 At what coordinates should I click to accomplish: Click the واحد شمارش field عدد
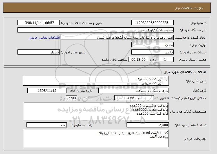click(x=46, y=125)
